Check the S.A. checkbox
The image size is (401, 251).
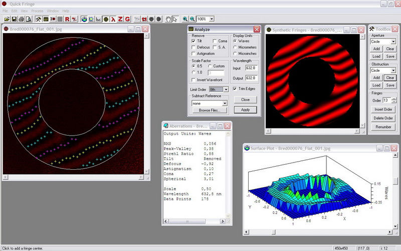pos(215,47)
